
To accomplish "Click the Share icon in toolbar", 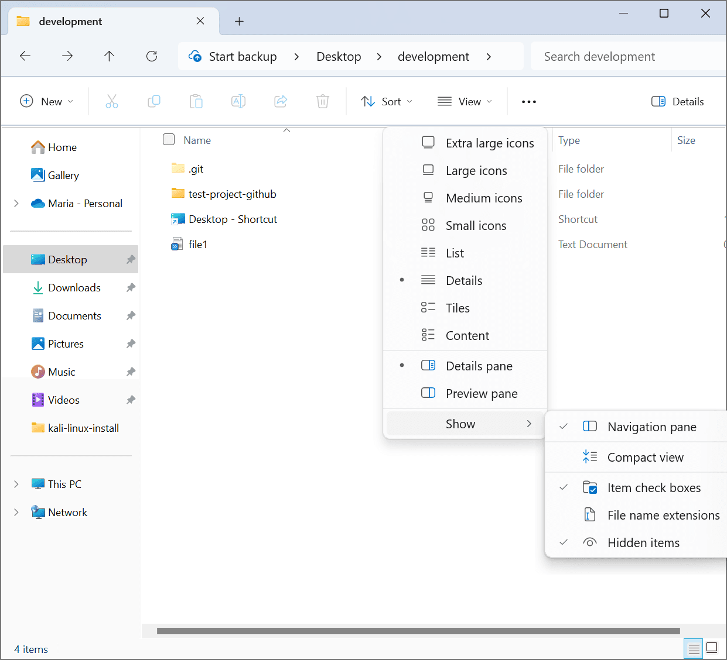I will coord(281,101).
